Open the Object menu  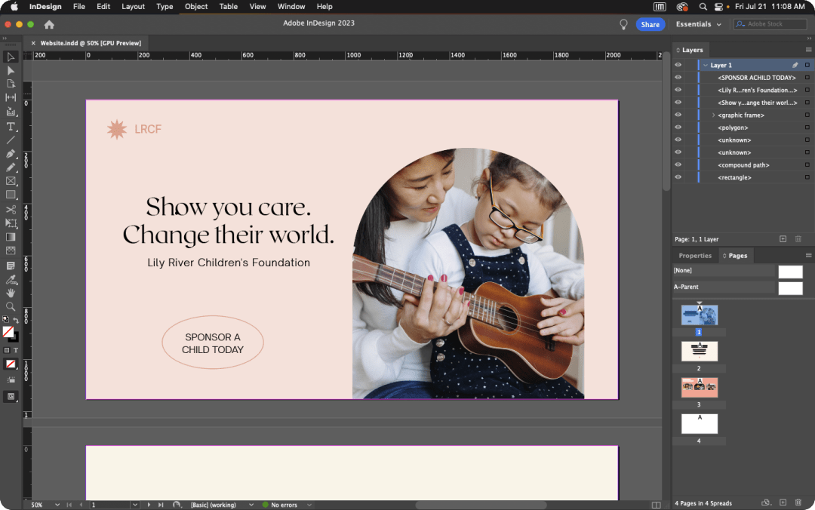pyautogui.click(x=196, y=7)
